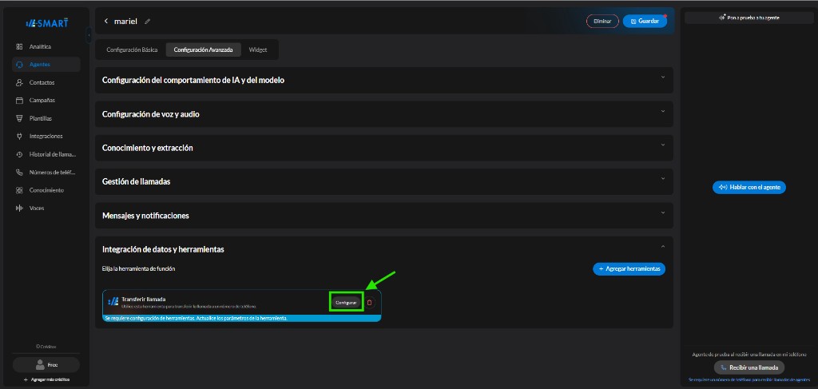Click the Transferir llamada tool logo

[113, 302]
